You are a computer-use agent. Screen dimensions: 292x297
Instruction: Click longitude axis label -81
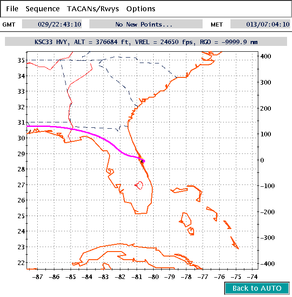click(x=137, y=277)
